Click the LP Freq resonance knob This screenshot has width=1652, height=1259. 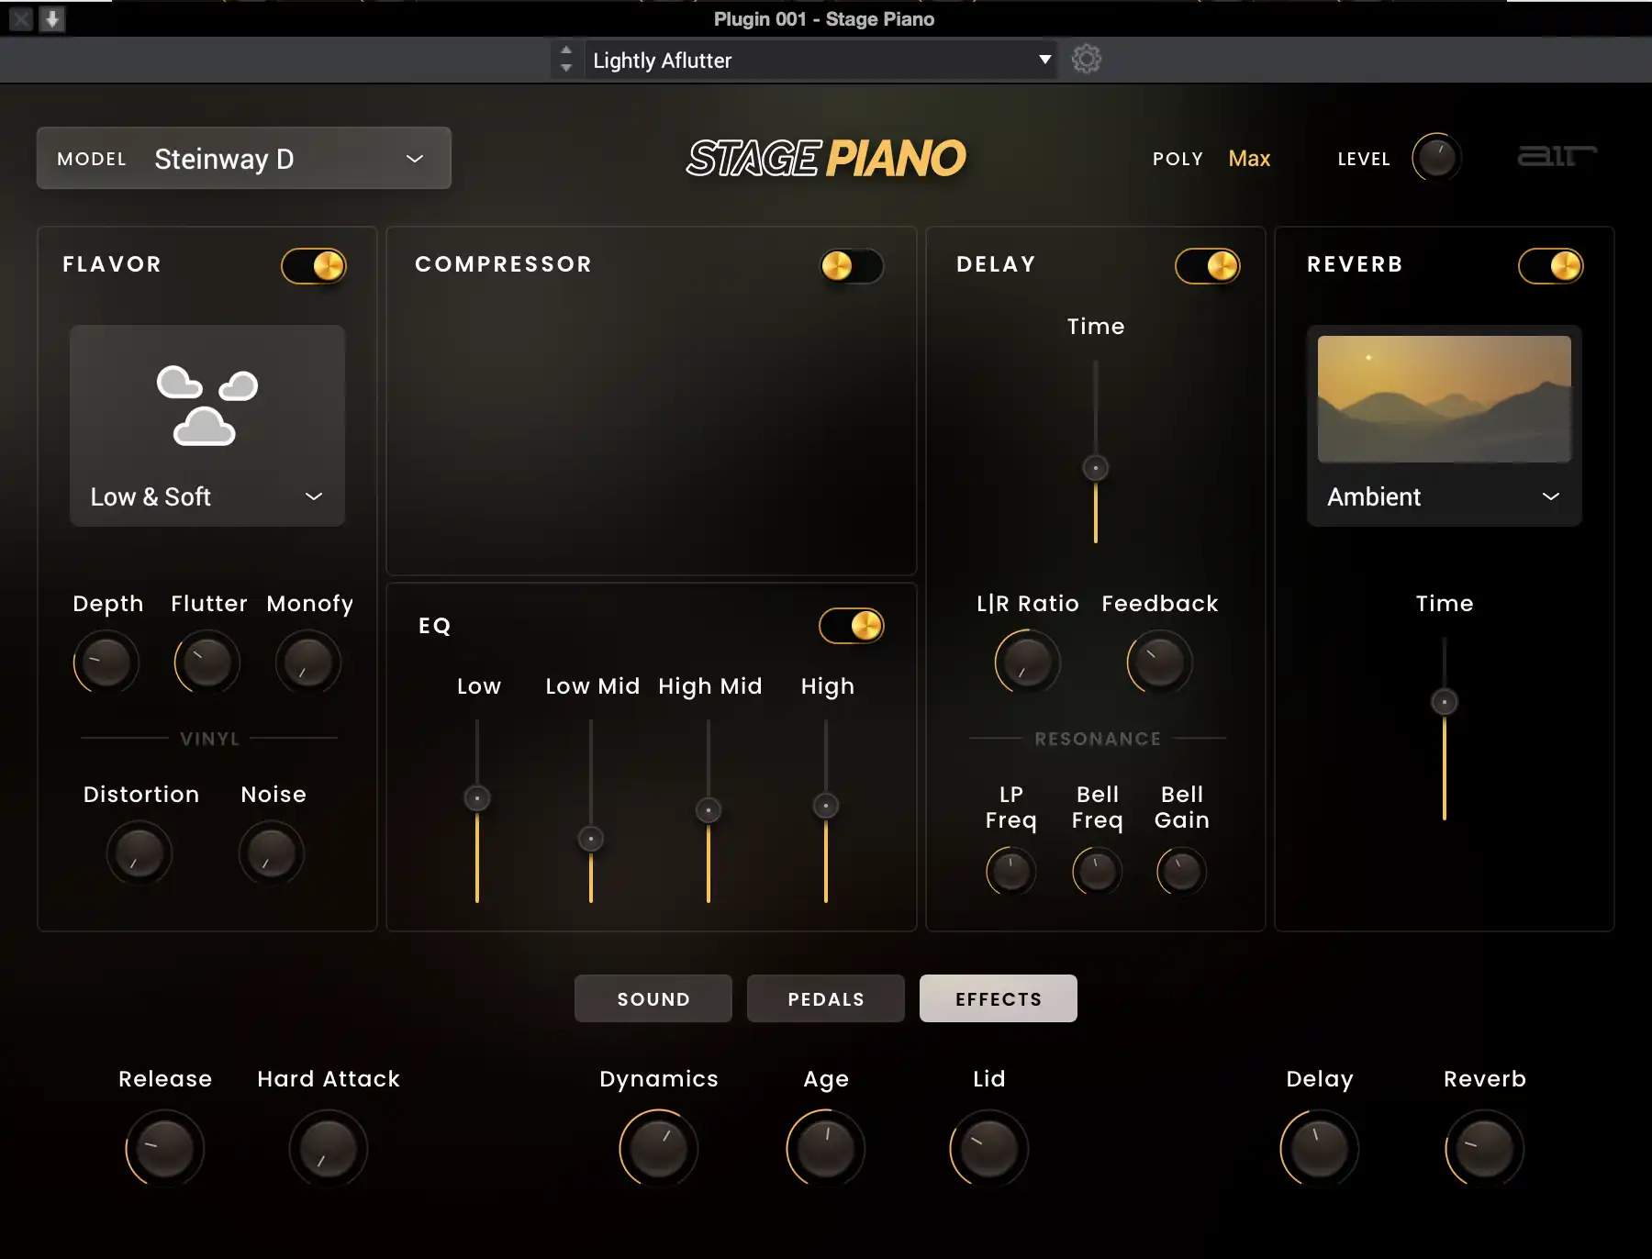coord(1010,870)
